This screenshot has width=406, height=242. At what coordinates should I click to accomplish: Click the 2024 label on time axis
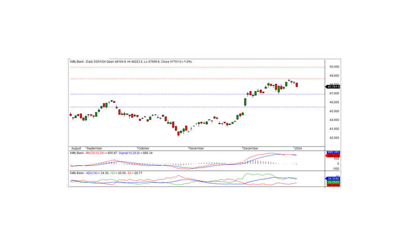298,148
